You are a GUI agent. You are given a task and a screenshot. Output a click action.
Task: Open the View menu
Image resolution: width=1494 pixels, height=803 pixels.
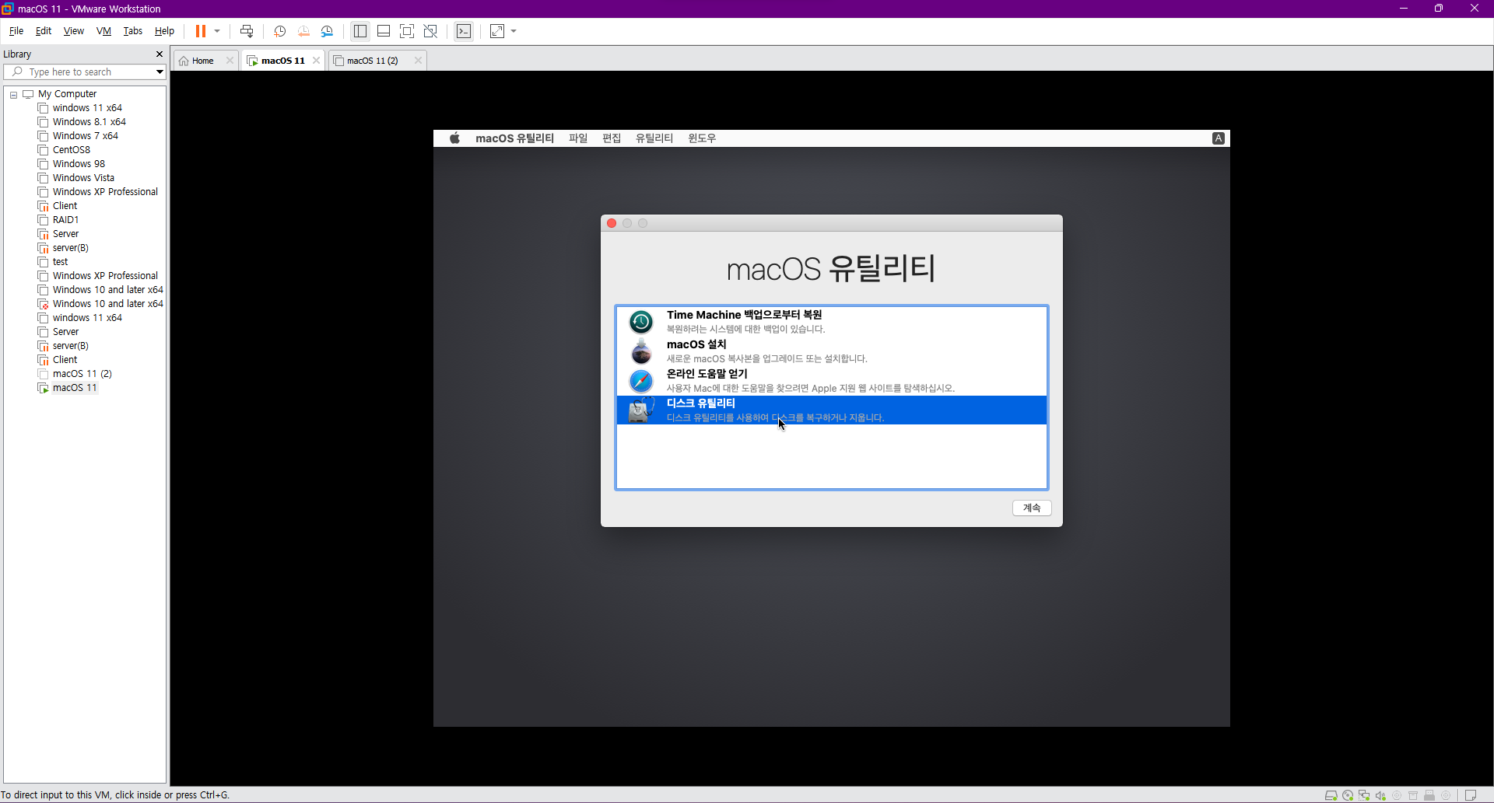(x=74, y=31)
